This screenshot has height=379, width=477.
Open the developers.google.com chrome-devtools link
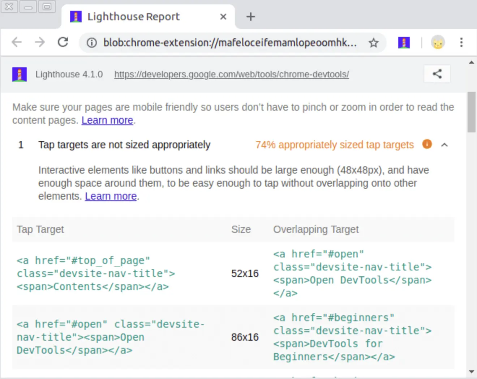[231, 74]
